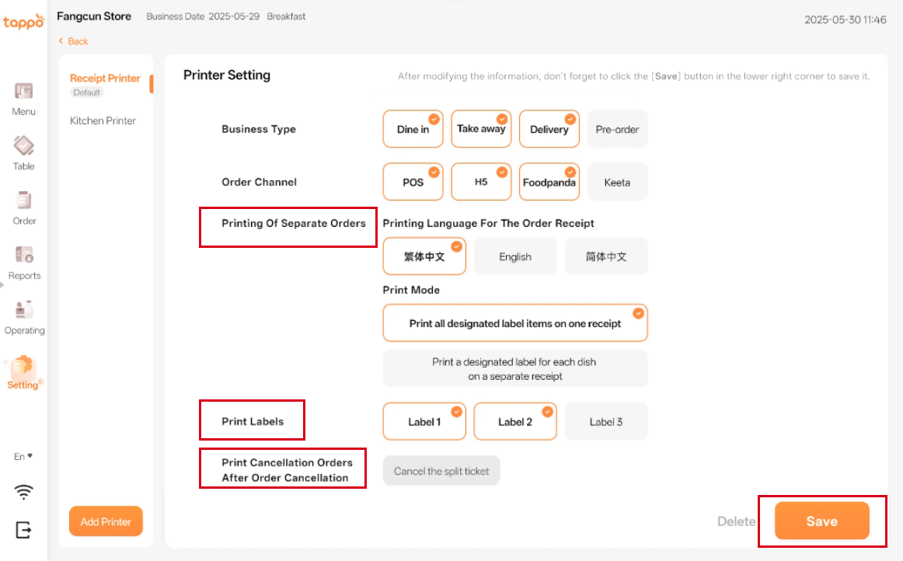Open the Operating icon in sidebar
The image size is (903, 561).
23,310
